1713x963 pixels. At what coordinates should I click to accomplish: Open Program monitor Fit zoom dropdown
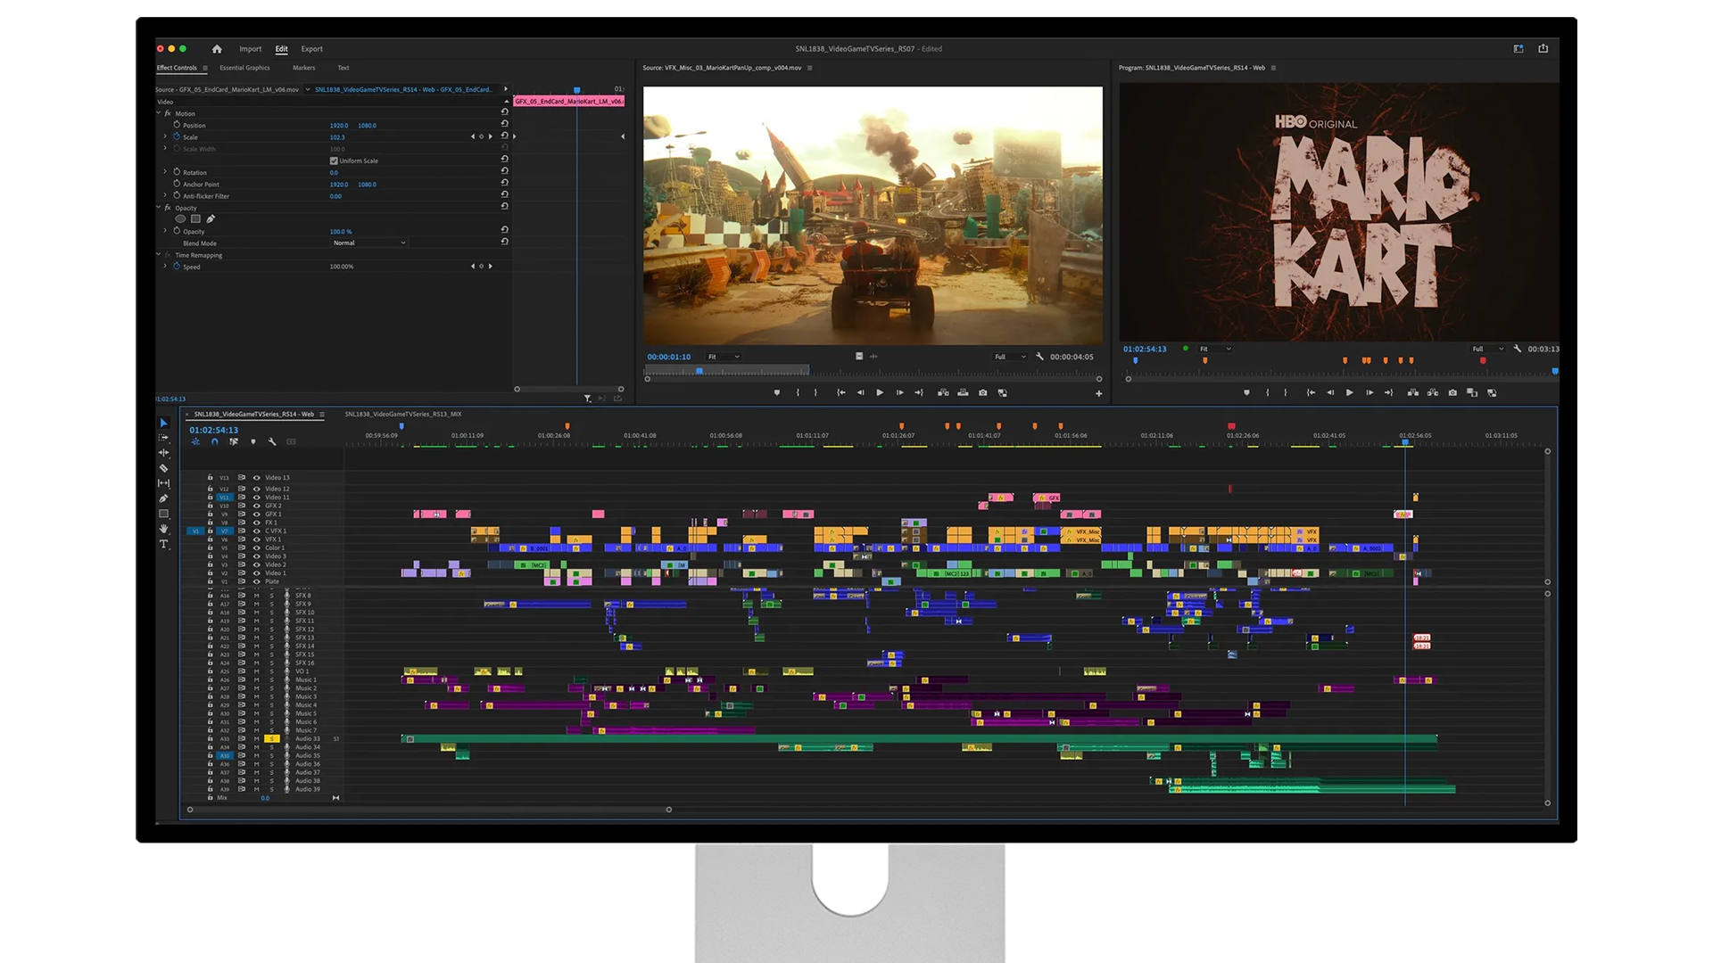coord(1215,349)
